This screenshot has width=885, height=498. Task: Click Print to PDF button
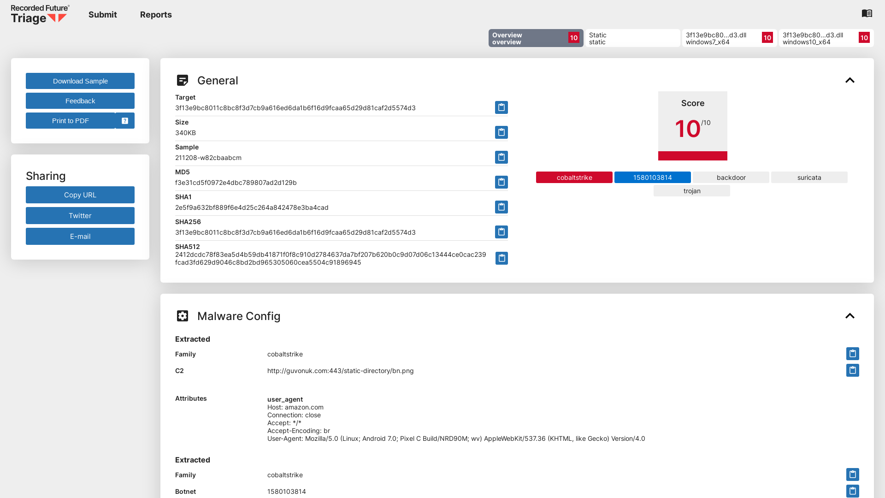pyautogui.click(x=71, y=121)
